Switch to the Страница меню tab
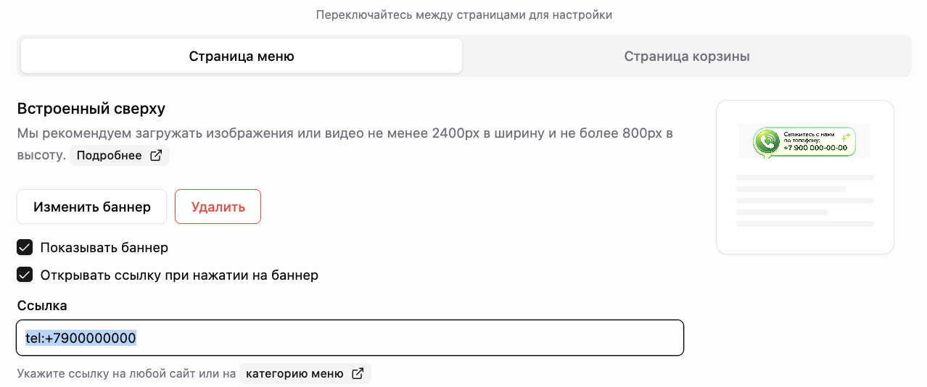This screenshot has width=927, height=387. (242, 57)
